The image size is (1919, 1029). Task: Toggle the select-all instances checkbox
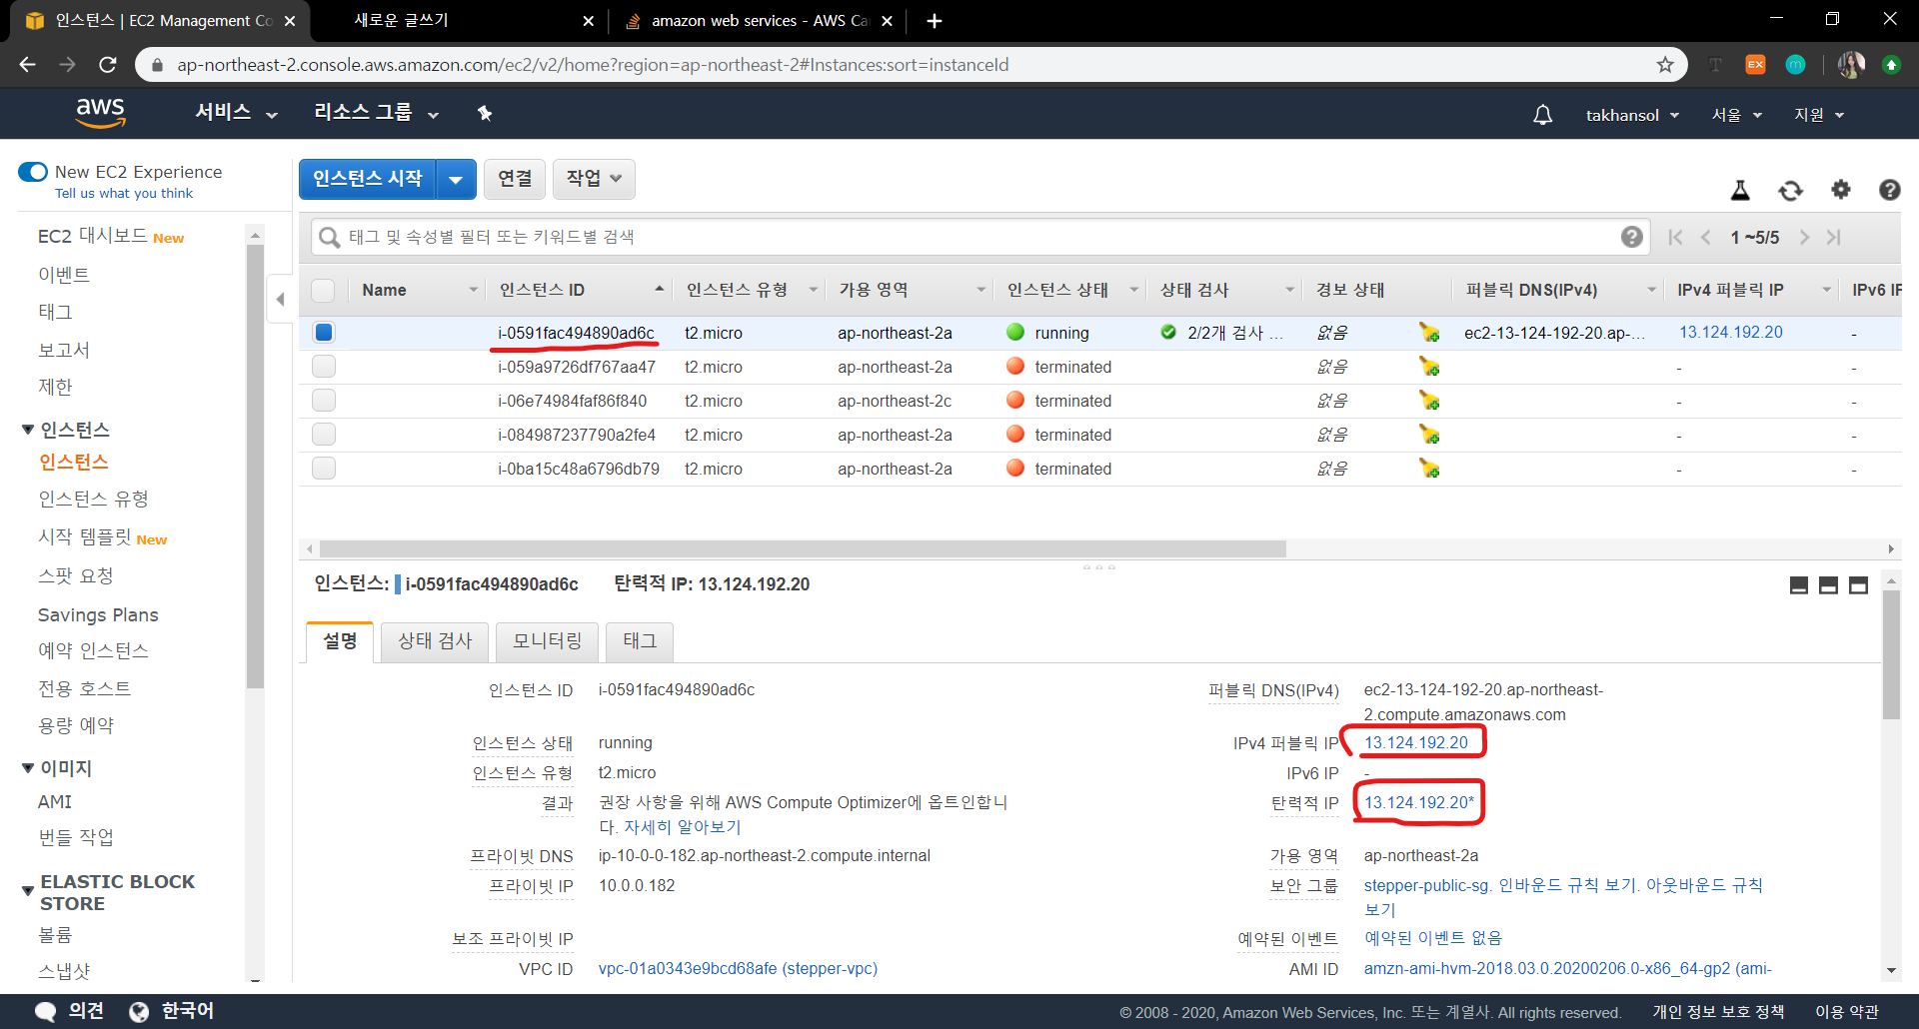click(323, 290)
